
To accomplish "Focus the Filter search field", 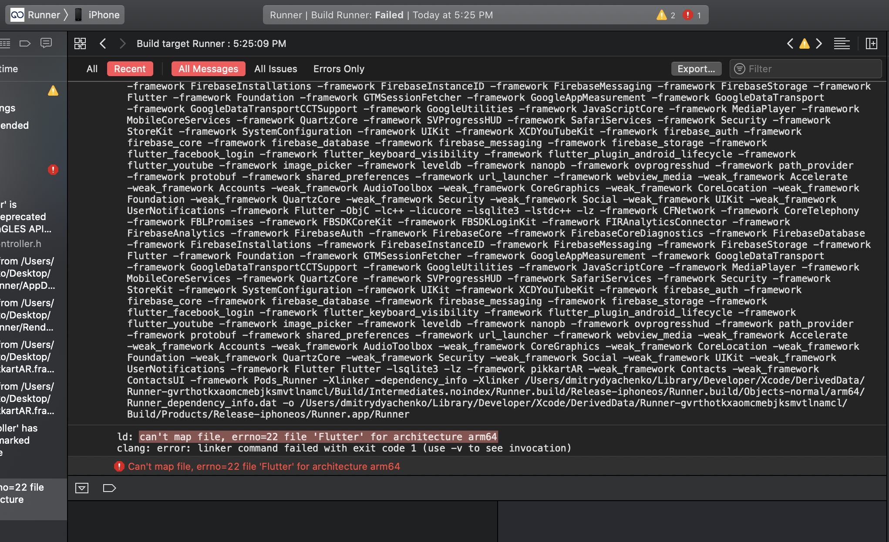I will coord(805,69).
